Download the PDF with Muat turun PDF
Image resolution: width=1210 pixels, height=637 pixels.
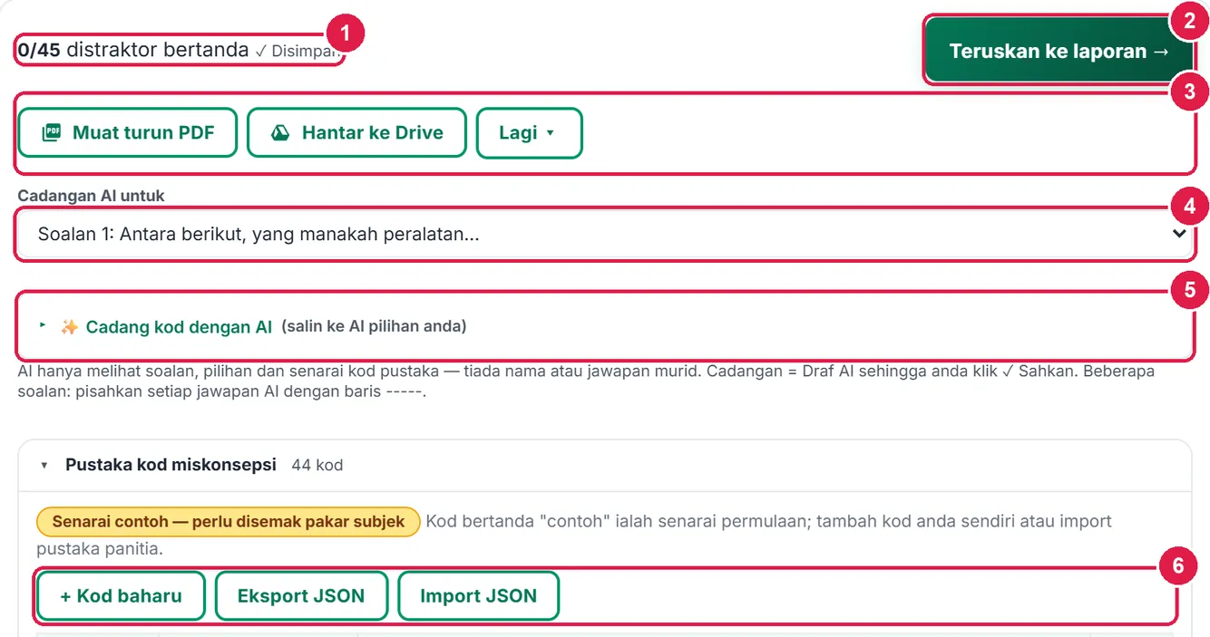click(128, 133)
